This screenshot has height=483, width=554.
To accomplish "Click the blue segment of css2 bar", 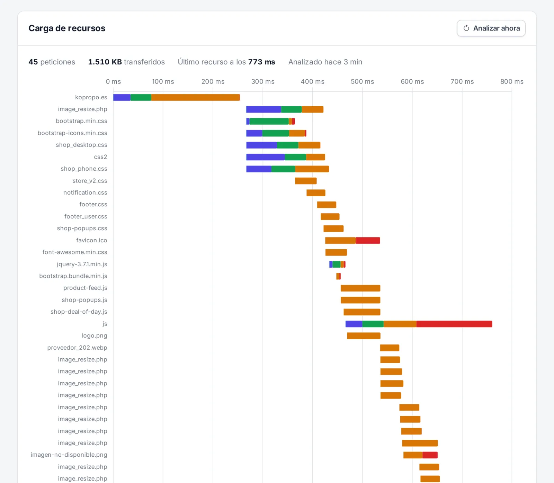I will 266,157.
